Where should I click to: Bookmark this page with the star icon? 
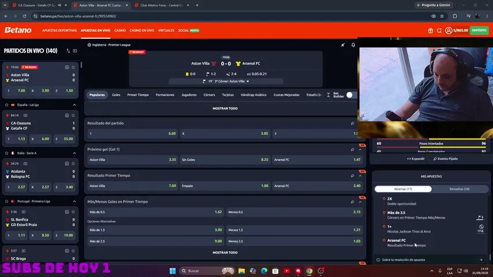pyautogui.click(x=442, y=16)
